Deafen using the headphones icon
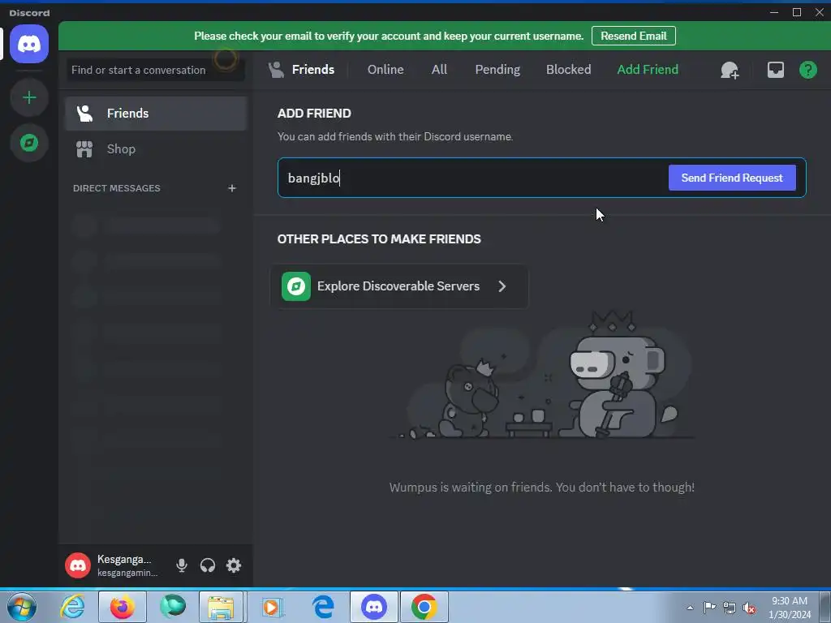The width and height of the screenshot is (831, 623). pyautogui.click(x=208, y=565)
